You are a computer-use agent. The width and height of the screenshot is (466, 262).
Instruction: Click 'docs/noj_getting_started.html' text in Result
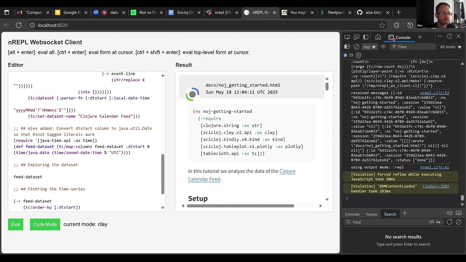coord(243,85)
